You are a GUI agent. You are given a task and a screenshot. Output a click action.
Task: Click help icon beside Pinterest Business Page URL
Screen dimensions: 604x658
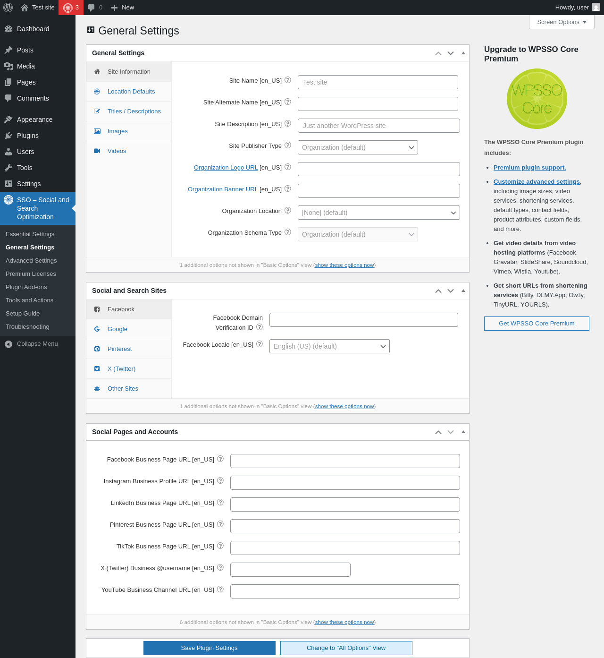(220, 524)
